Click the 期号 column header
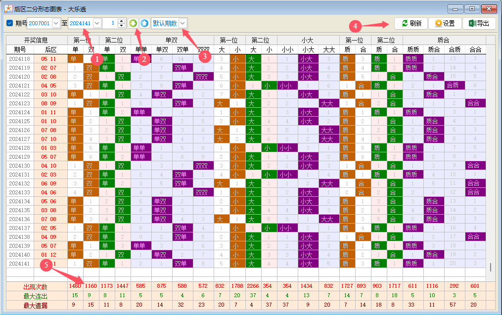The width and height of the screenshot is (502, 315). click(x=20, y=49)
